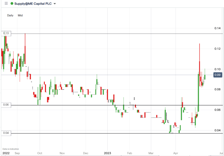Click the 0.13 horizontal line label

point(6,33)
